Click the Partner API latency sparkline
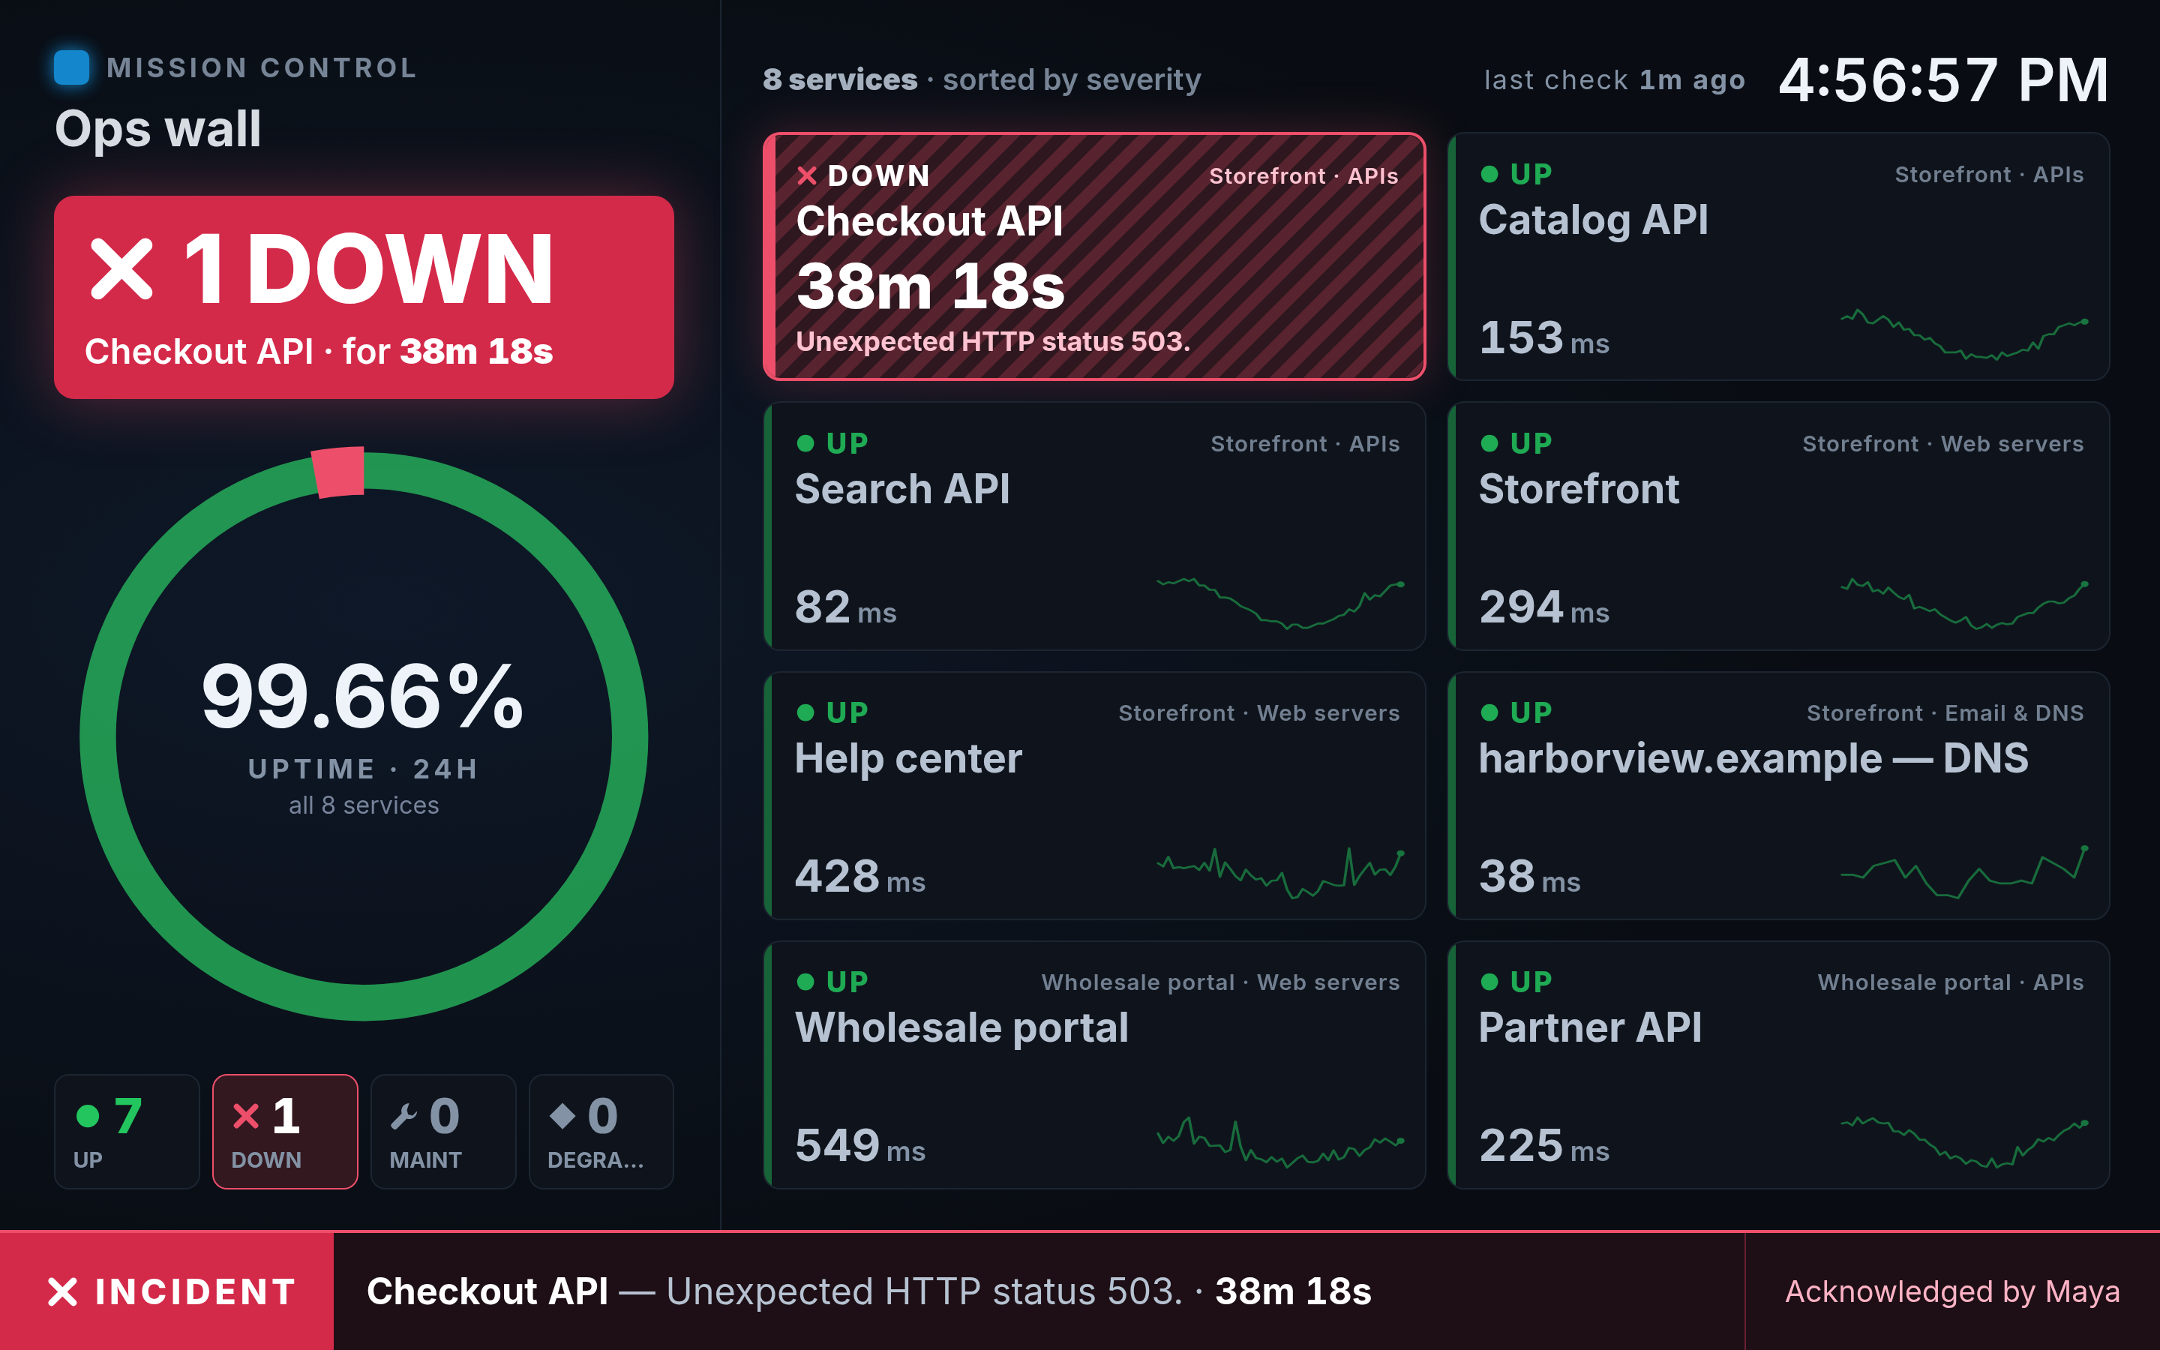 click(1964, 1142)
